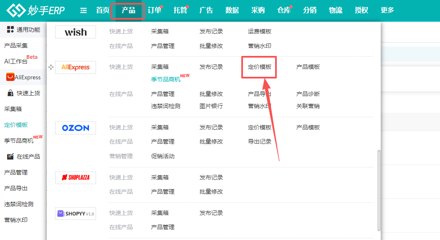
Task: Select the Wish platform logo
Action: point(76,32)
